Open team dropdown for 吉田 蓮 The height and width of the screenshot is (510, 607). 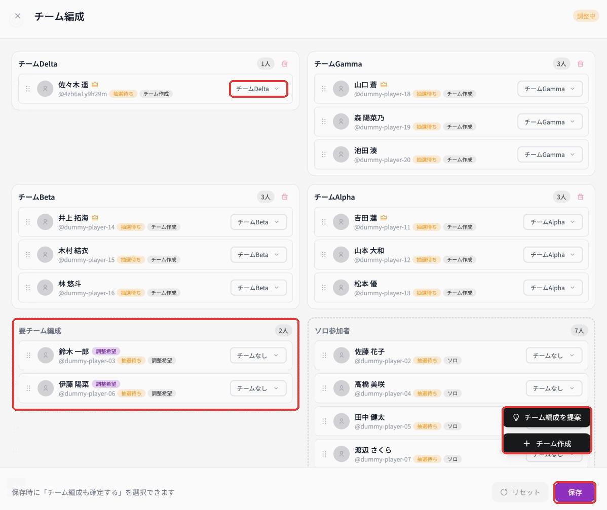[x=553, y=222]
